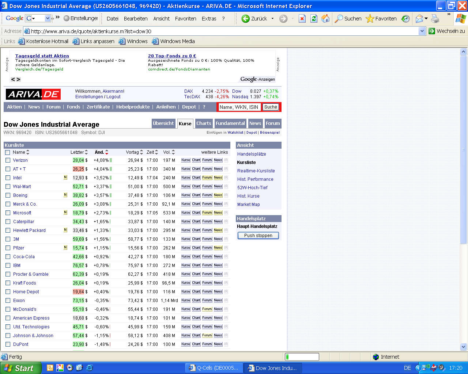This screenshot has height=374, width=468.
Task: Focus the Name, WKN, ISIN search field
Action: point(239,107)
